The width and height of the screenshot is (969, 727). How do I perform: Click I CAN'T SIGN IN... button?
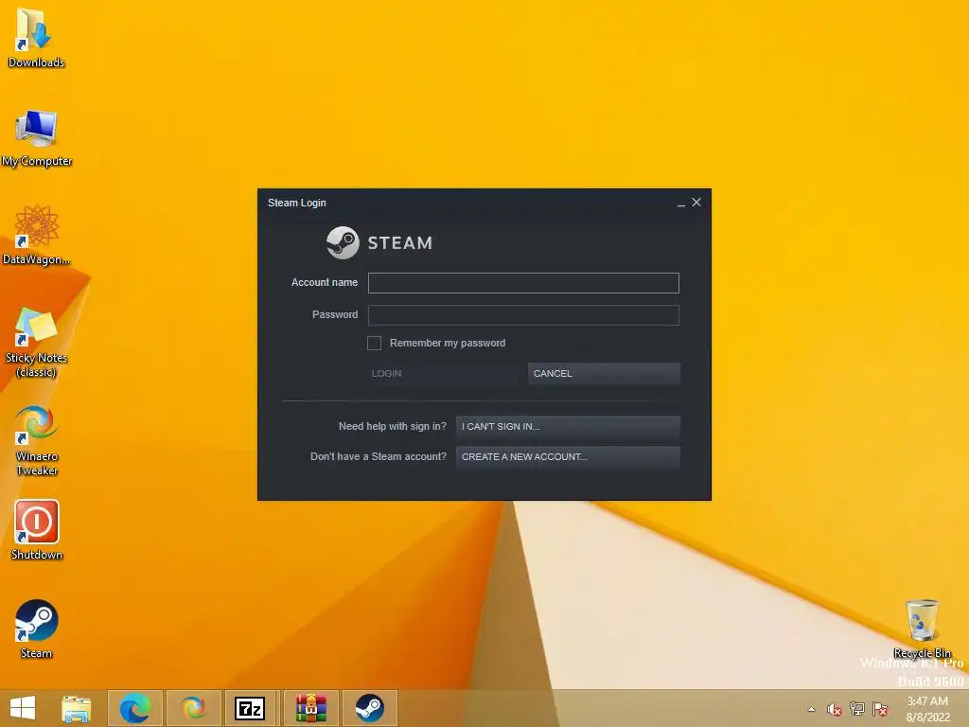pyautogui.click(x=568, y=427)
